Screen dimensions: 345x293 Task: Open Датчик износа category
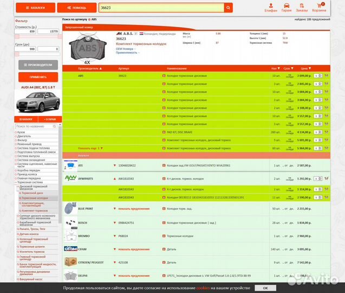pos(29,234)
